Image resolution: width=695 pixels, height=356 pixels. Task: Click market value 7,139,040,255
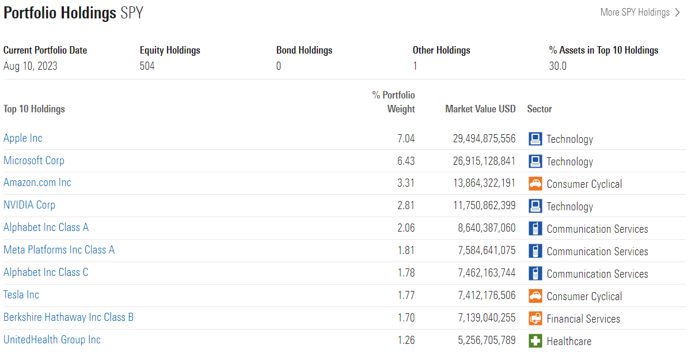[x=487, y=317]
